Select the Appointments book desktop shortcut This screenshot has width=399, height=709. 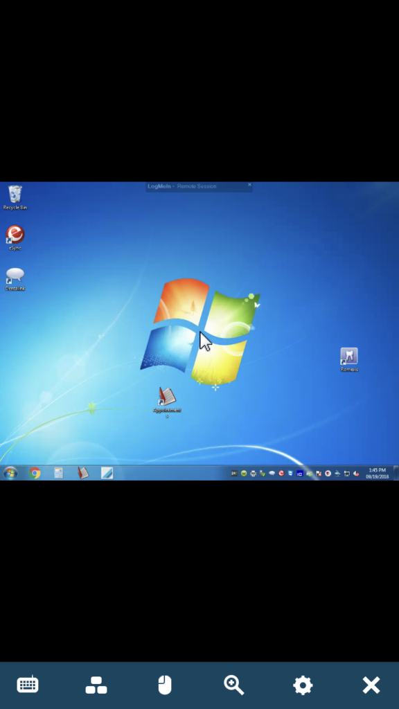[167, 402]
